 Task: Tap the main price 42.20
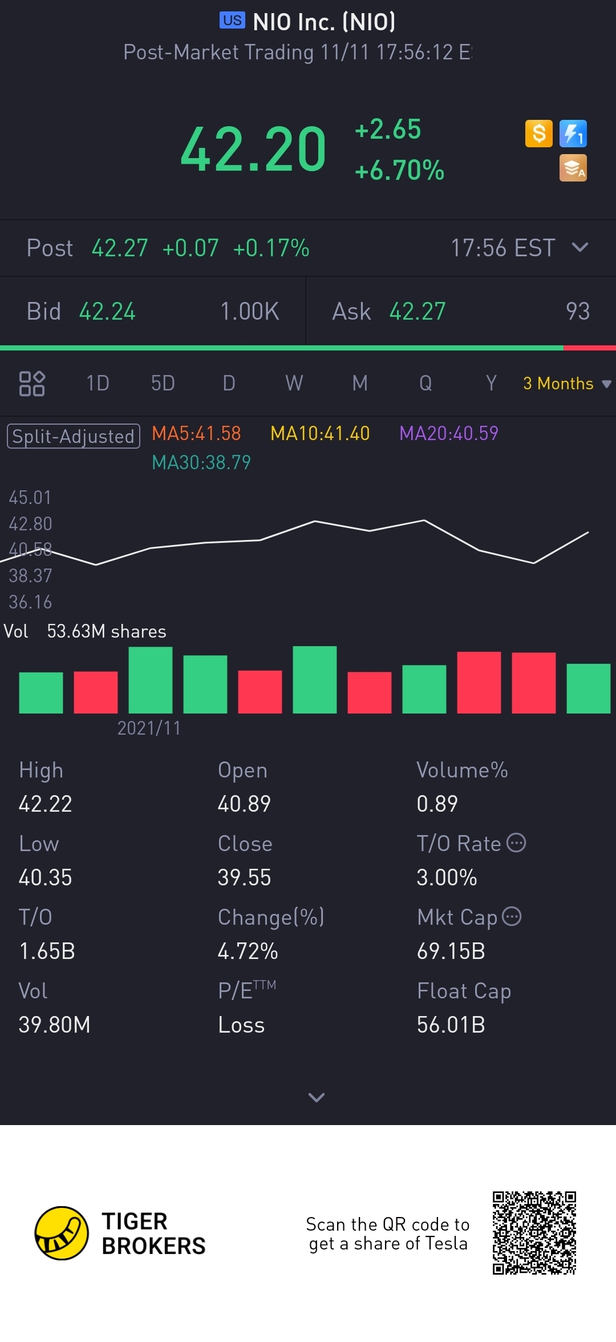click(253, 150)
